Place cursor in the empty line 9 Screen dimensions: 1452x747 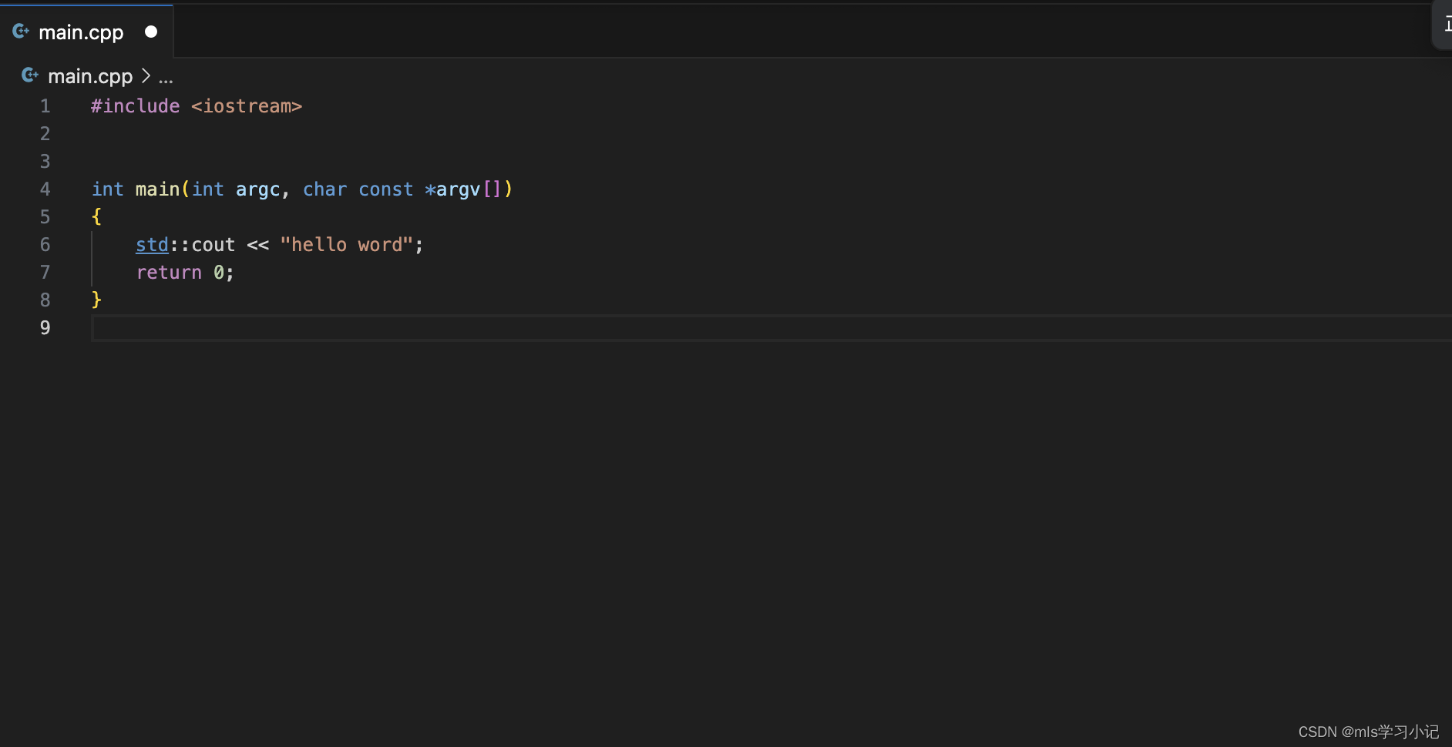[x=771, y=328]
